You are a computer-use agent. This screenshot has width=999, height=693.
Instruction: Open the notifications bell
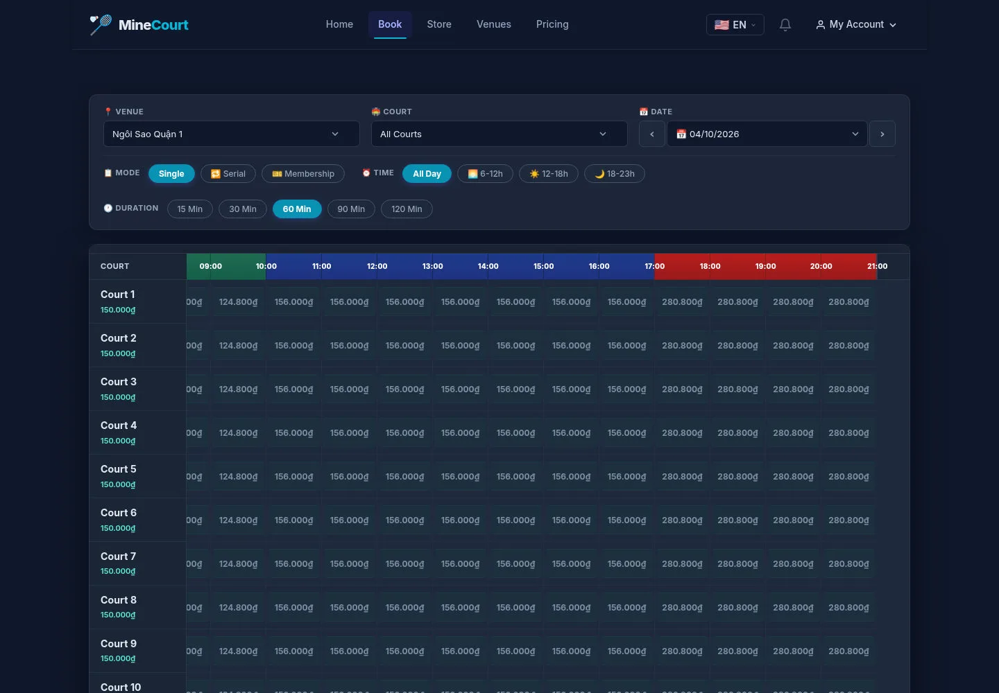click(x=785, y=25)
